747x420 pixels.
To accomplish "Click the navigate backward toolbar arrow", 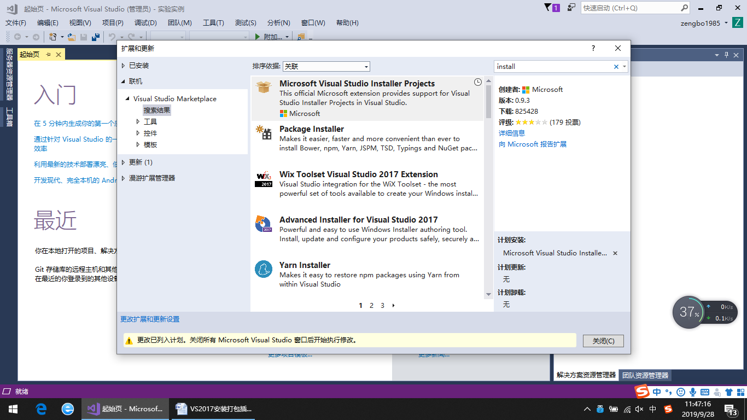I will [x=17, y=37].
